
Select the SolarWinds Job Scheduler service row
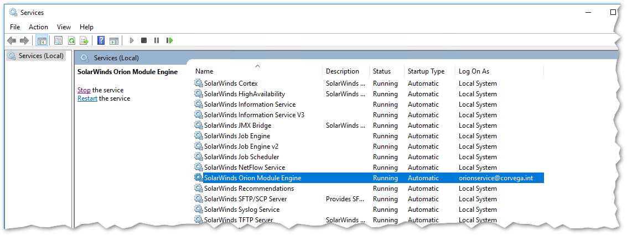[x=241, y=157]
